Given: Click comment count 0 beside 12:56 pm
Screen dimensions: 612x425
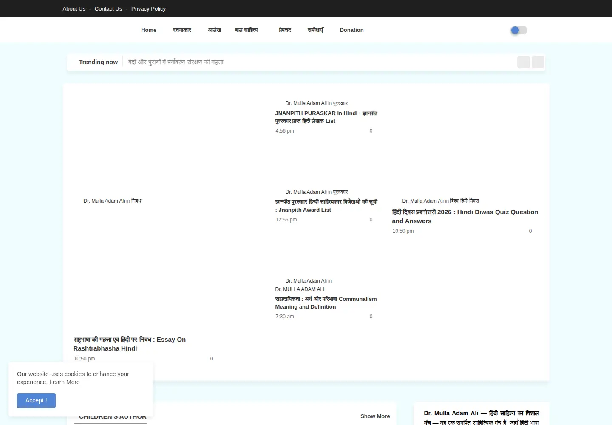Looking at the screenshot, I should [x=371, y=220].
